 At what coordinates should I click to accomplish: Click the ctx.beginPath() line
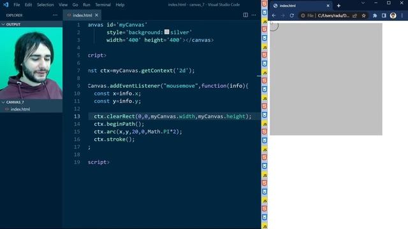pyautogui.click(x=119, y=124)
